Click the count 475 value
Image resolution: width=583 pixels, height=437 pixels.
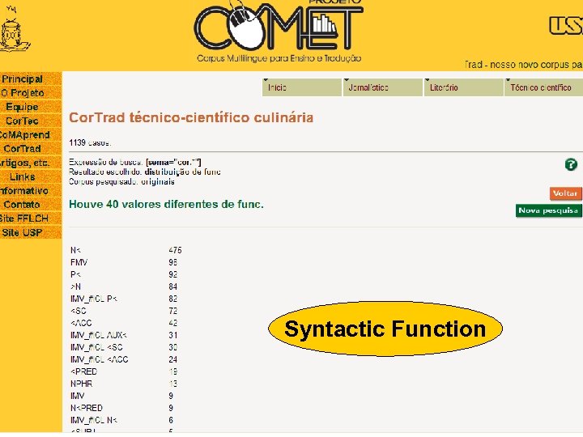tap(175, 250)
